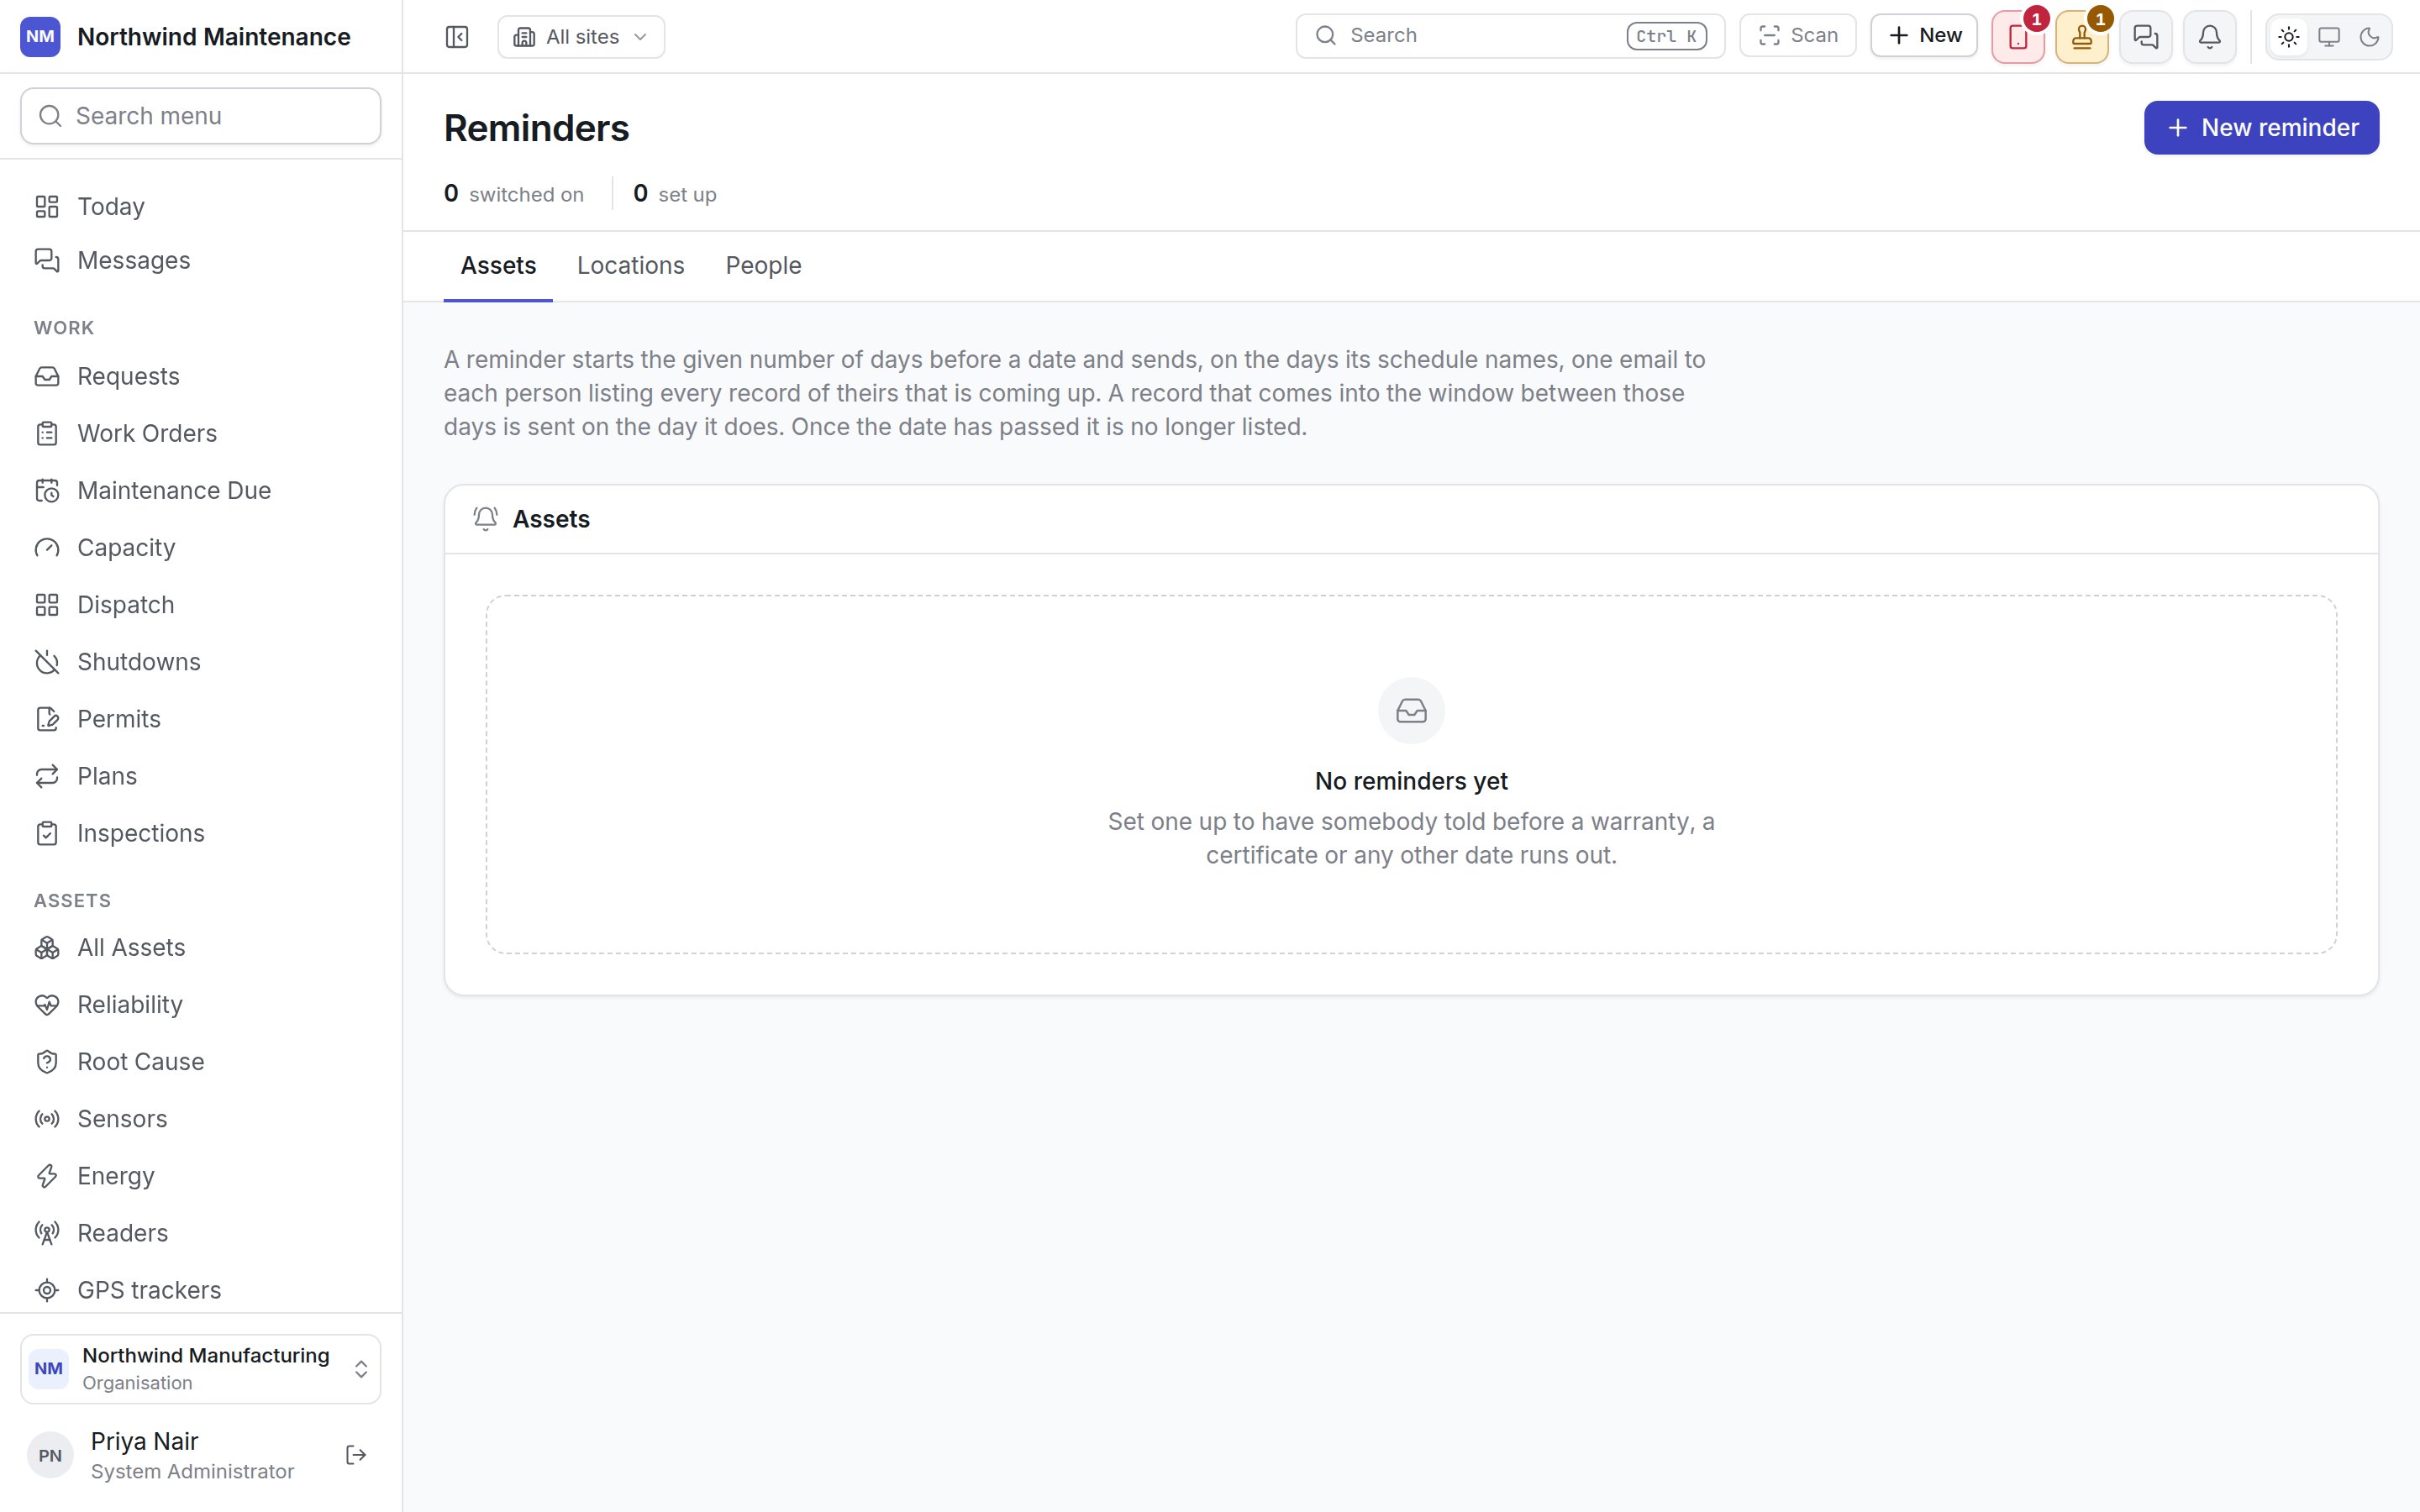Open the red phone alert icon

pos(2018,37)
